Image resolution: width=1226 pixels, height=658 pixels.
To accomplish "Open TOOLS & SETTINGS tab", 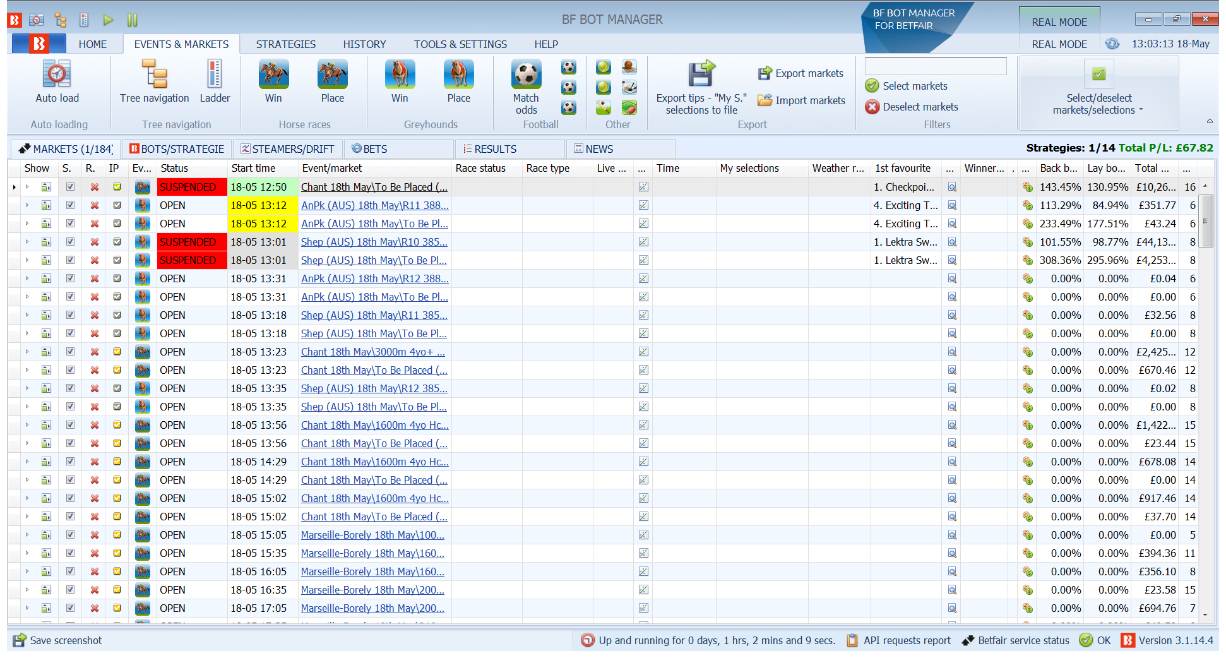I will [460, 44].
